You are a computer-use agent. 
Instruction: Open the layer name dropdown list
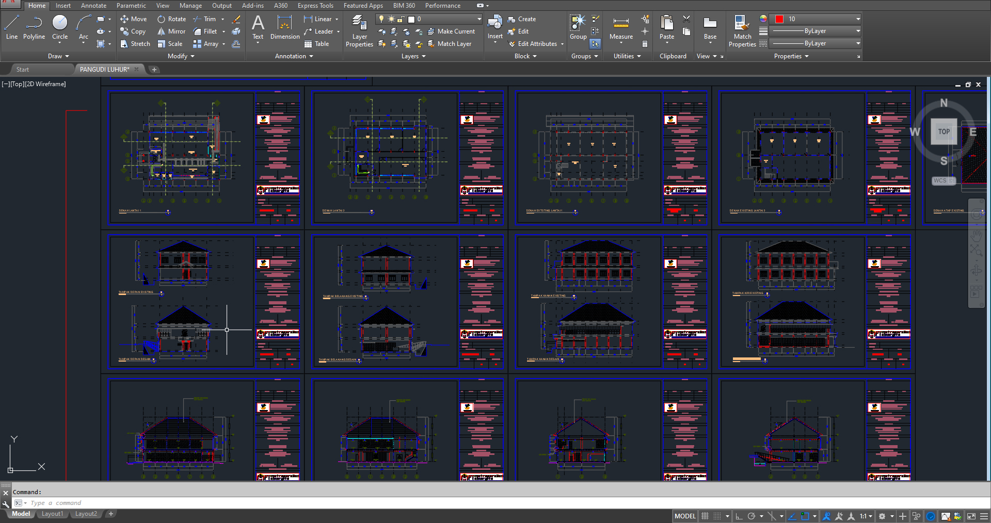(x=479, y=19)
